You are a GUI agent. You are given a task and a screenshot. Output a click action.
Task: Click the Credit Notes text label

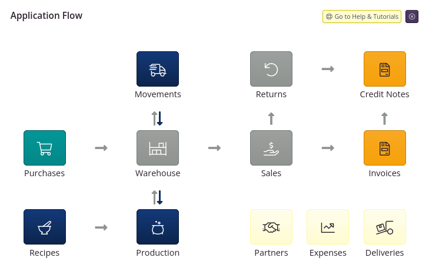point(384,94)
